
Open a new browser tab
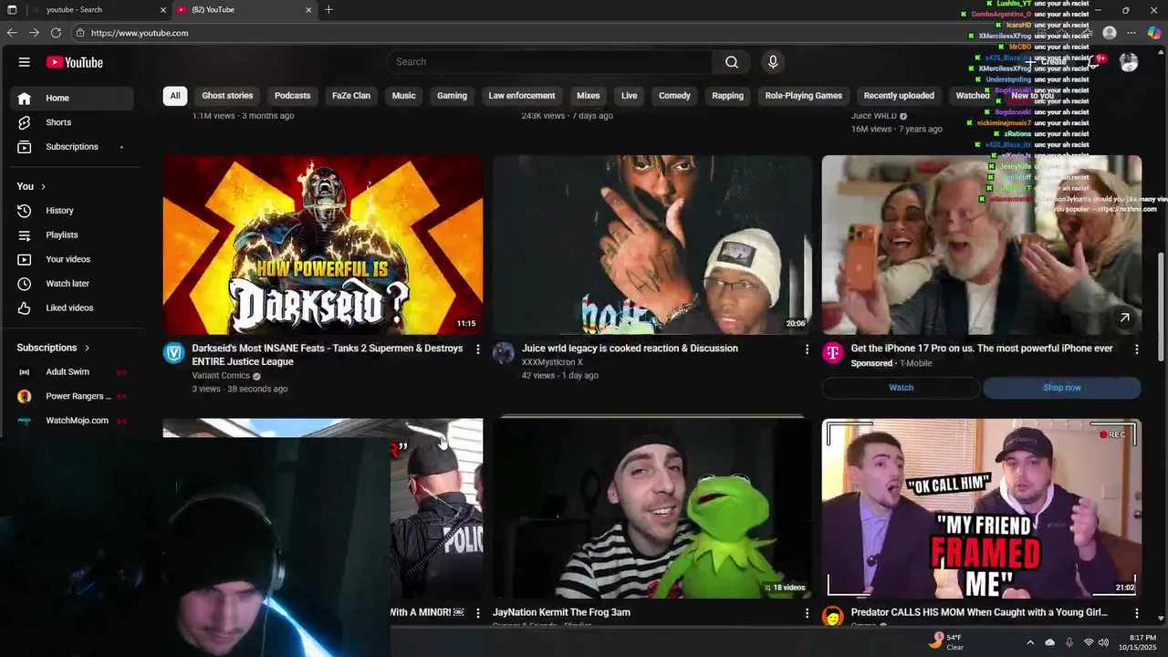(328, 10)
